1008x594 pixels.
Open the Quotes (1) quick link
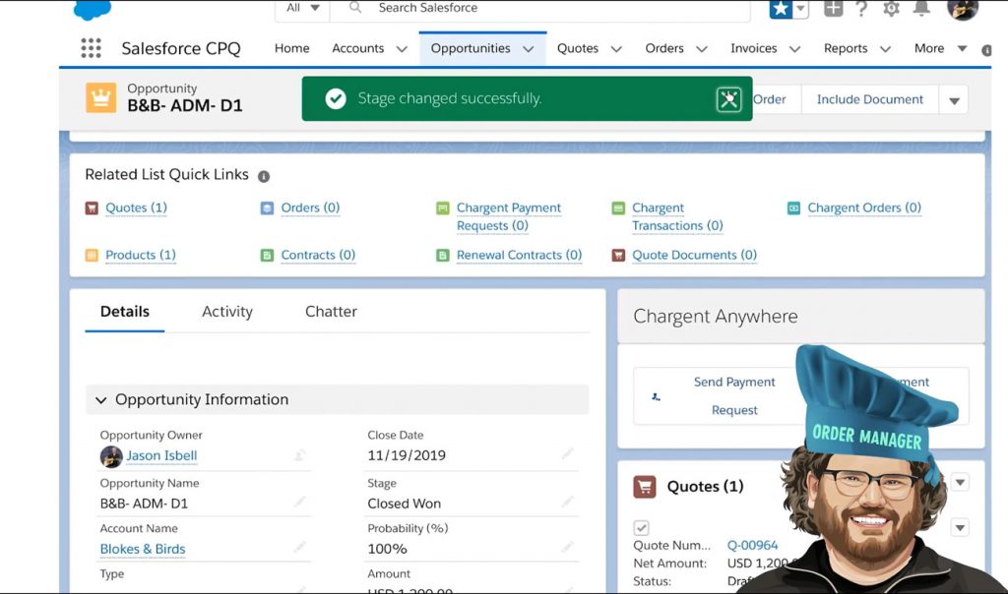point(136,208)
